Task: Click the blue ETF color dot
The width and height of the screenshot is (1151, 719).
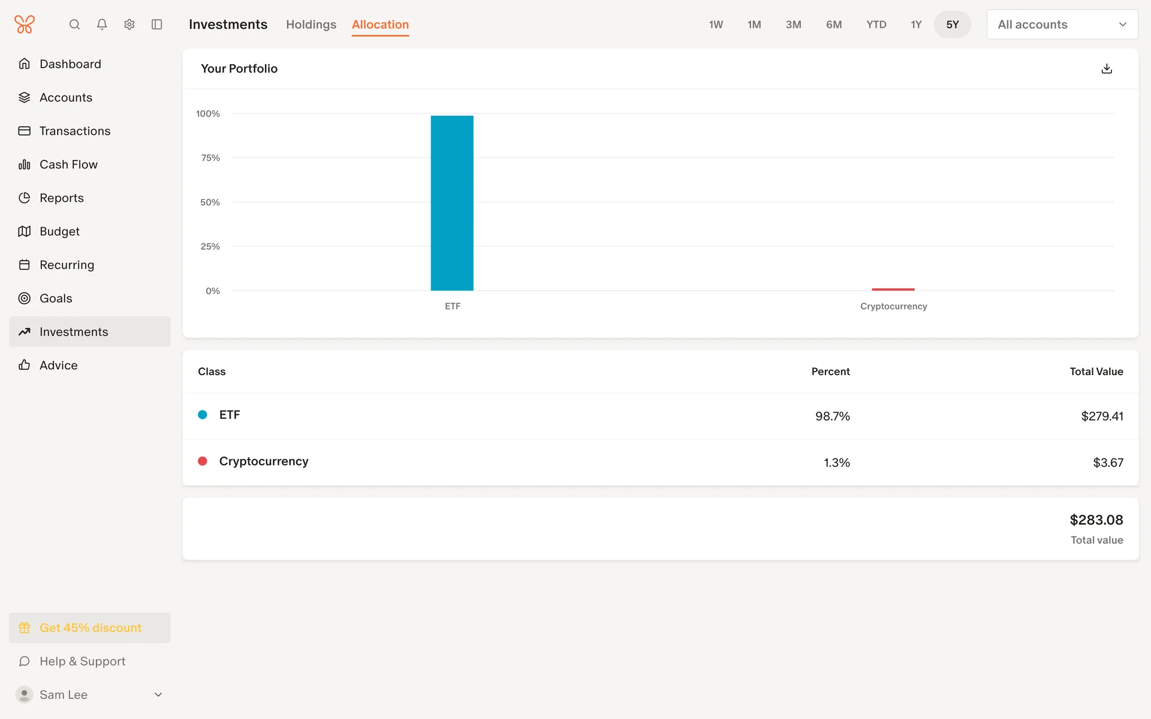Action: pos(203,415)
